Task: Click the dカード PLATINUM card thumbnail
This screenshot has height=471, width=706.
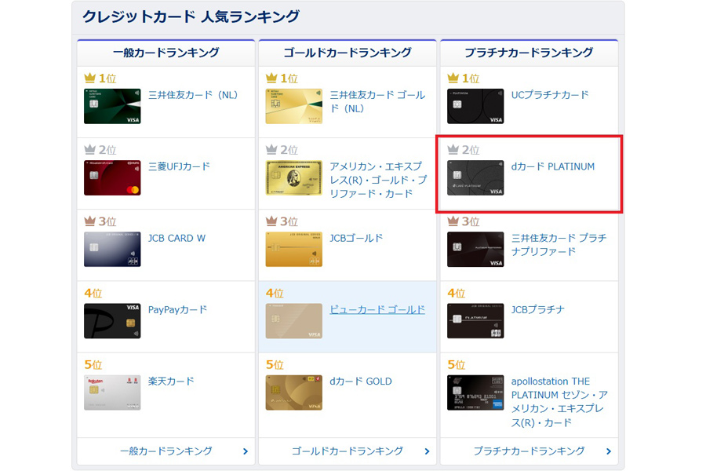Action: point(475,177)
